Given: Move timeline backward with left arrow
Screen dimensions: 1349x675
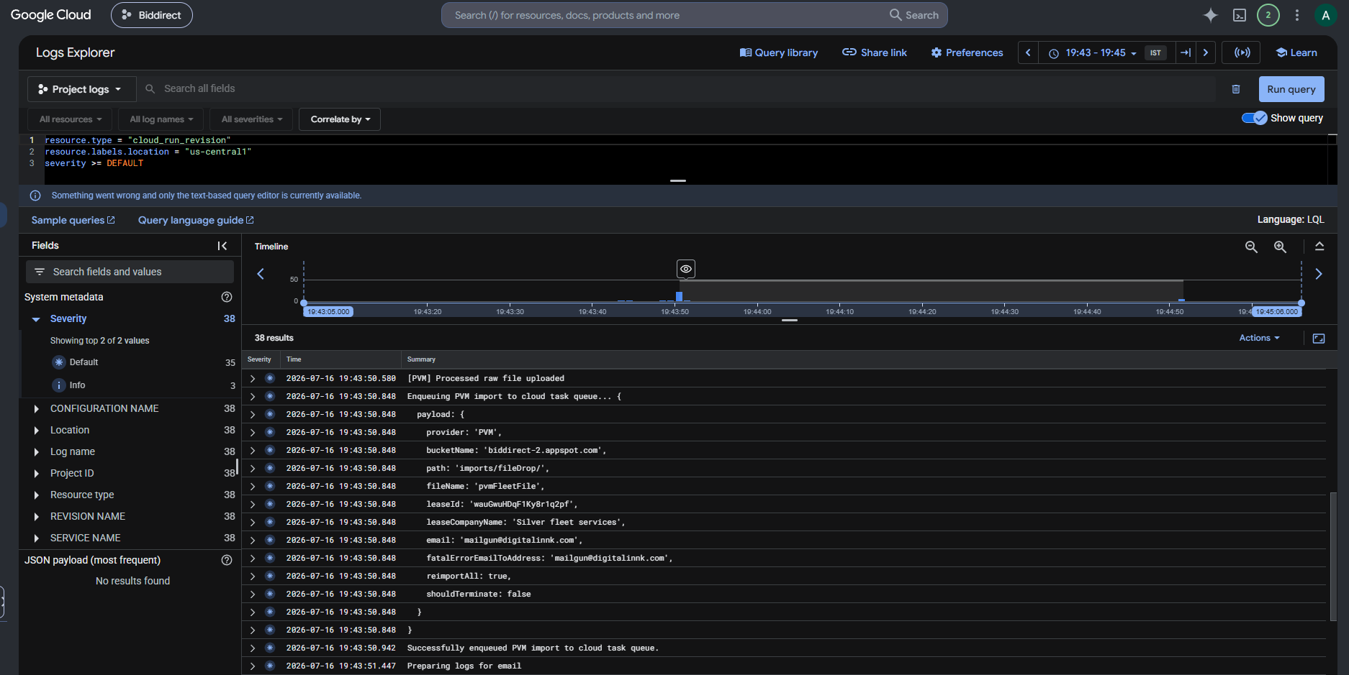Looking at the screenshot, I should 261,274.
